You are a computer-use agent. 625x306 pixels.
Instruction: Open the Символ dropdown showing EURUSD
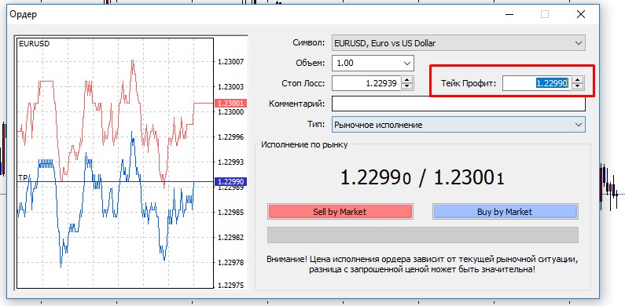tap(458, 43)
